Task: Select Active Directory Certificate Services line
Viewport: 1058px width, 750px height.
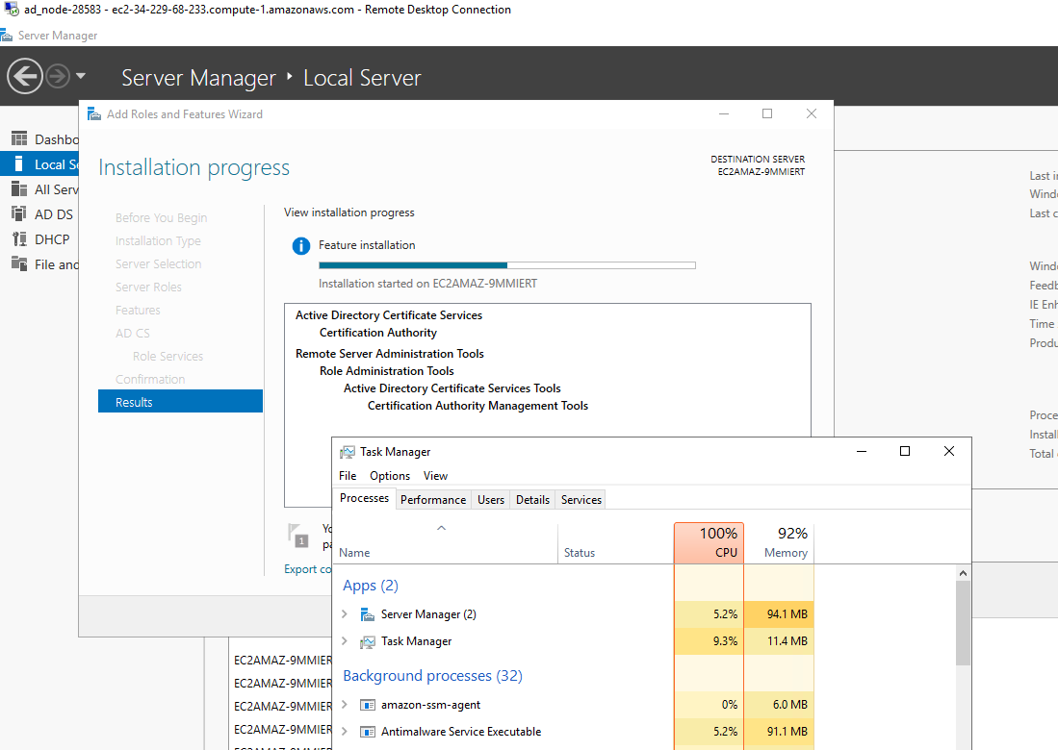Action: point(389,314)
